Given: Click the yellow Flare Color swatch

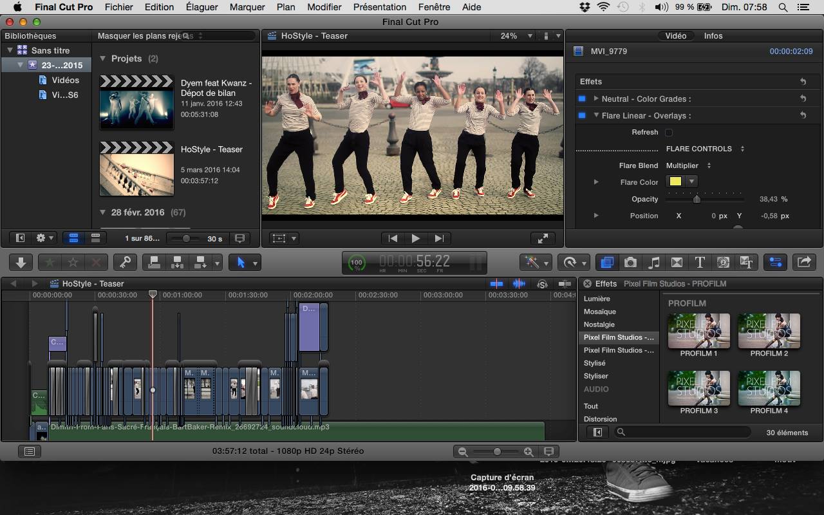Looking at the screenshot, I should pos(675,182).
